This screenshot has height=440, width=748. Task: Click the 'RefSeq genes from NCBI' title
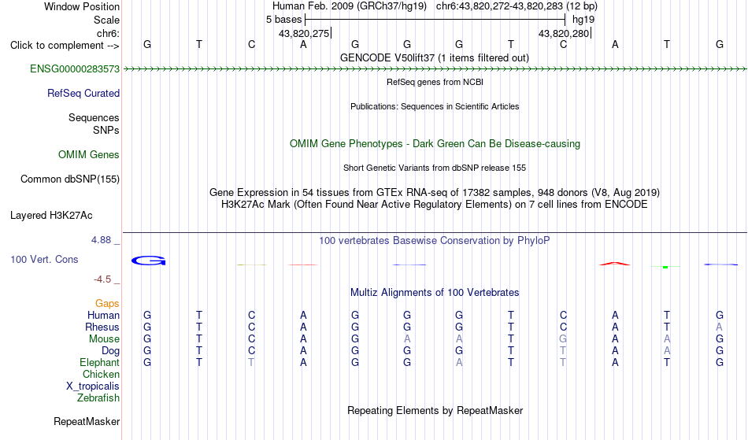pos(435,82)
